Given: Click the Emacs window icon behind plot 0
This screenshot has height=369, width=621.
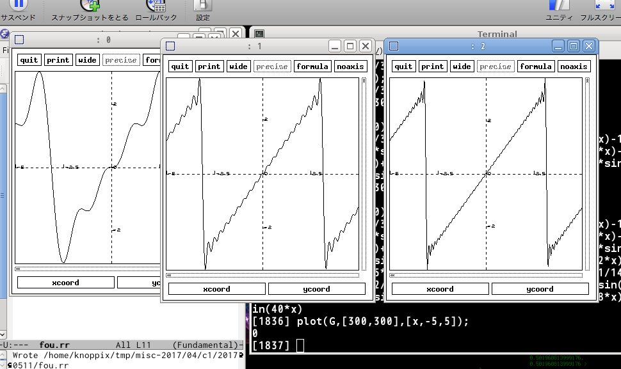Looking at the screenshot, I should (4, 34).
